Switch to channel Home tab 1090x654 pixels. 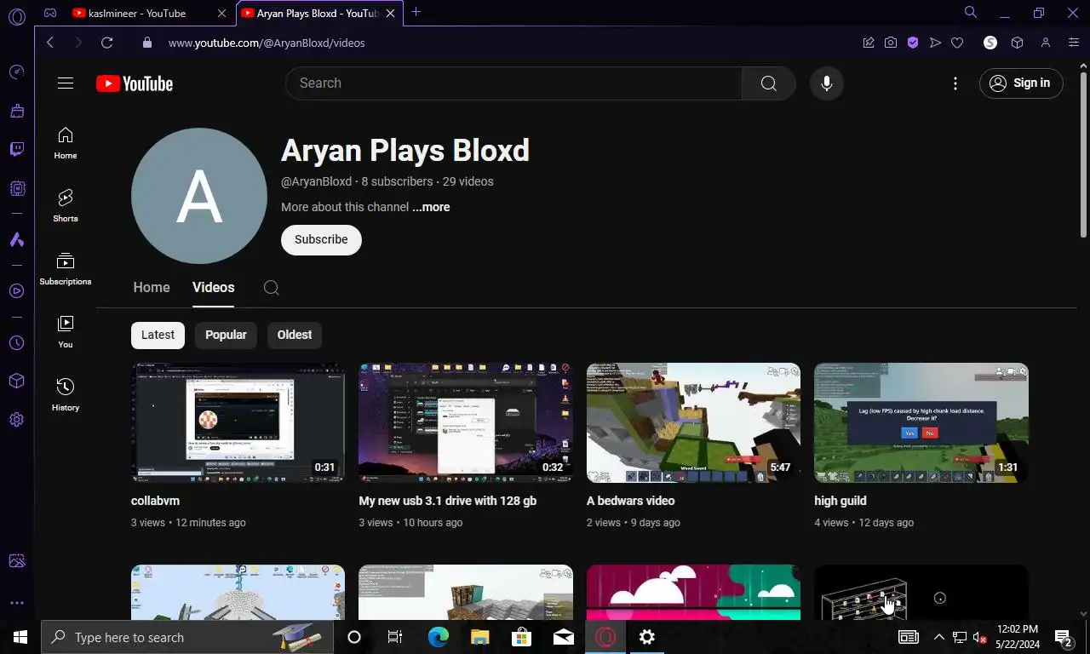click(152, 288)
